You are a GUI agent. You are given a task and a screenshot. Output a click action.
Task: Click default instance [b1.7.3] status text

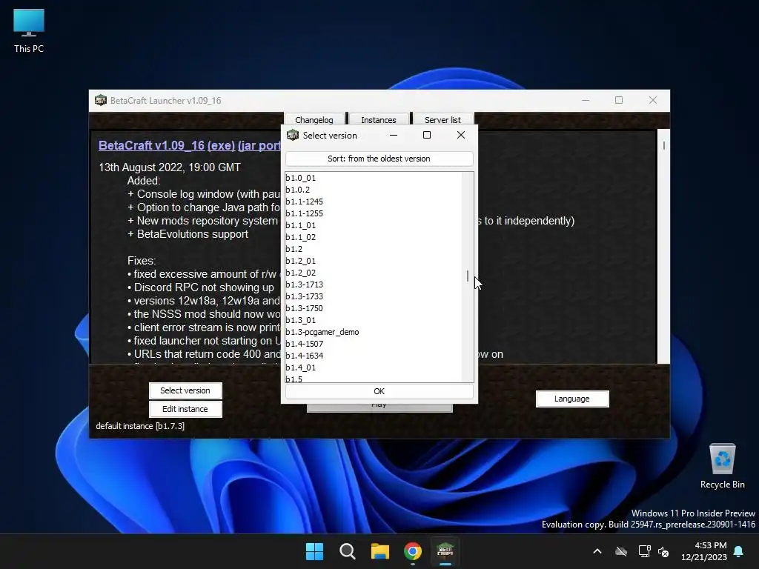140,426
